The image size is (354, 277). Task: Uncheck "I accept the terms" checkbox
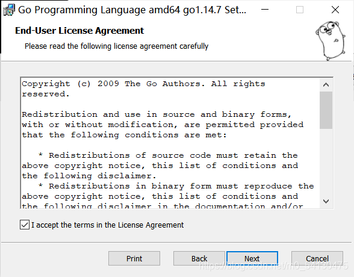[25, 225]
